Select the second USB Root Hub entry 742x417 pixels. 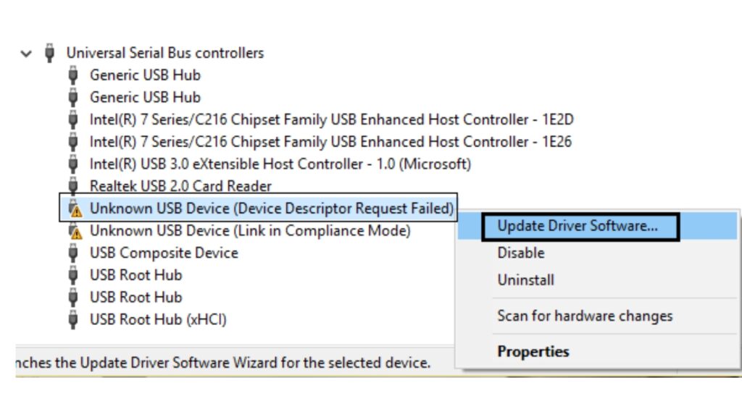tap(136, 297)
